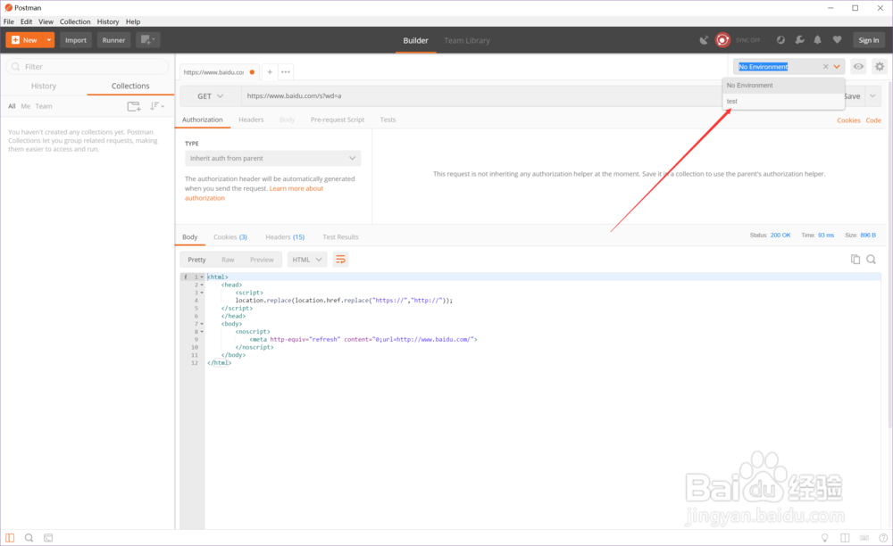Choose the test environment option
893x546 pixels.
[783, 101]
